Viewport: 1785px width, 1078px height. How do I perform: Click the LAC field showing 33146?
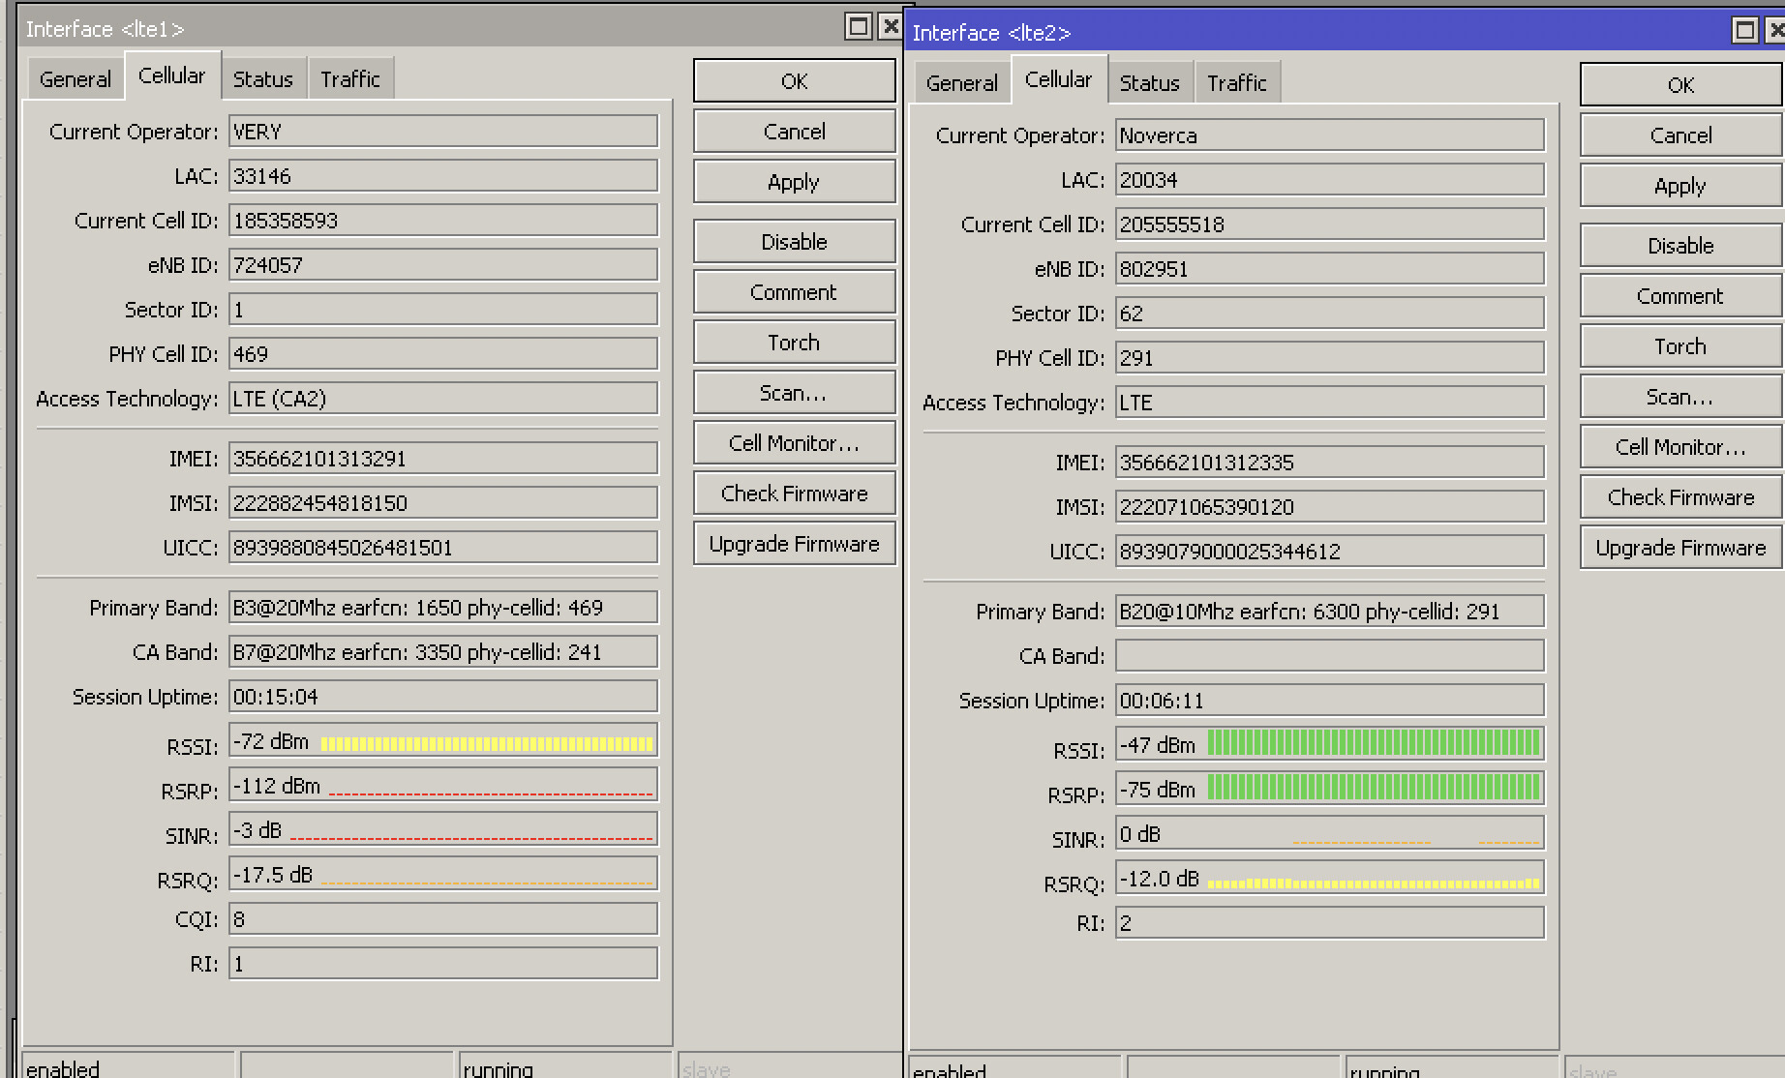441,175
